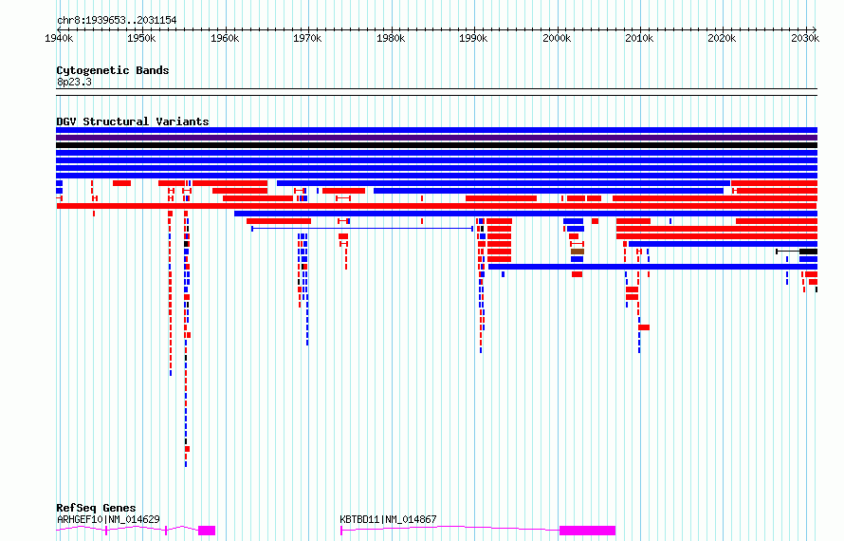Click the 1950k ruler label
Screen dimensions: 844x541
tap(141, 38)
